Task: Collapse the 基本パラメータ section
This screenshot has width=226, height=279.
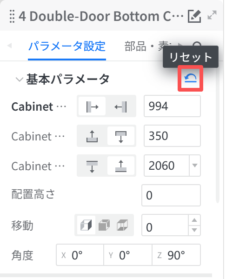Action: [x=20, y=80]
